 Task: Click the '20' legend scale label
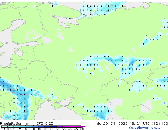click(x=45, y=129)
